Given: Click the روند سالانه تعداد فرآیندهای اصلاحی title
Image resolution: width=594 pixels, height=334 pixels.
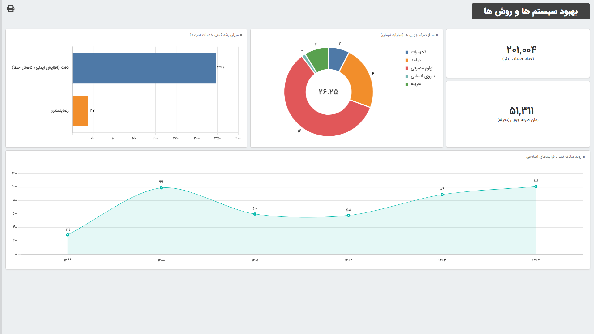Looking at the screenshot, I should [x=554, y=157].
